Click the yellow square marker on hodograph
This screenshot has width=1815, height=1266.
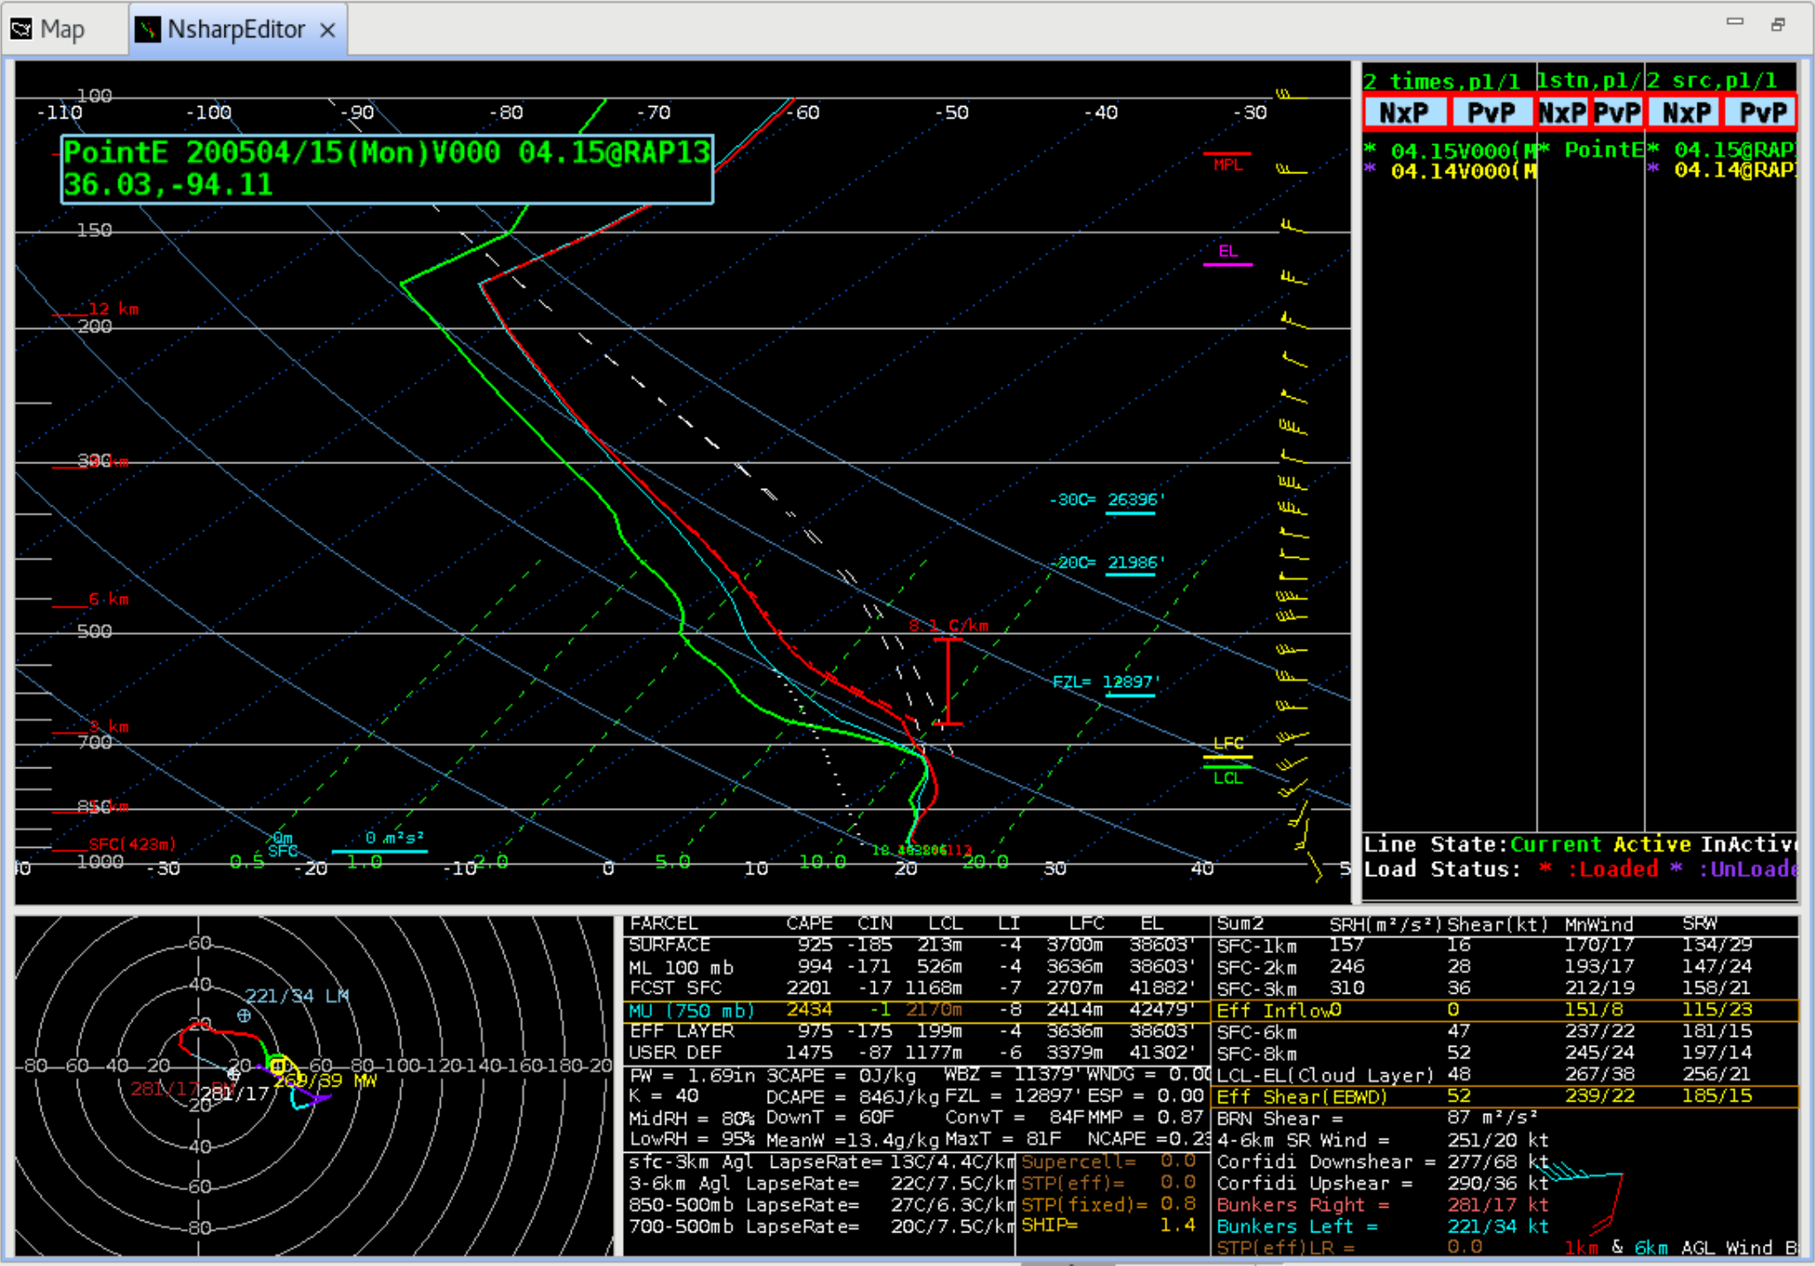277,1065
